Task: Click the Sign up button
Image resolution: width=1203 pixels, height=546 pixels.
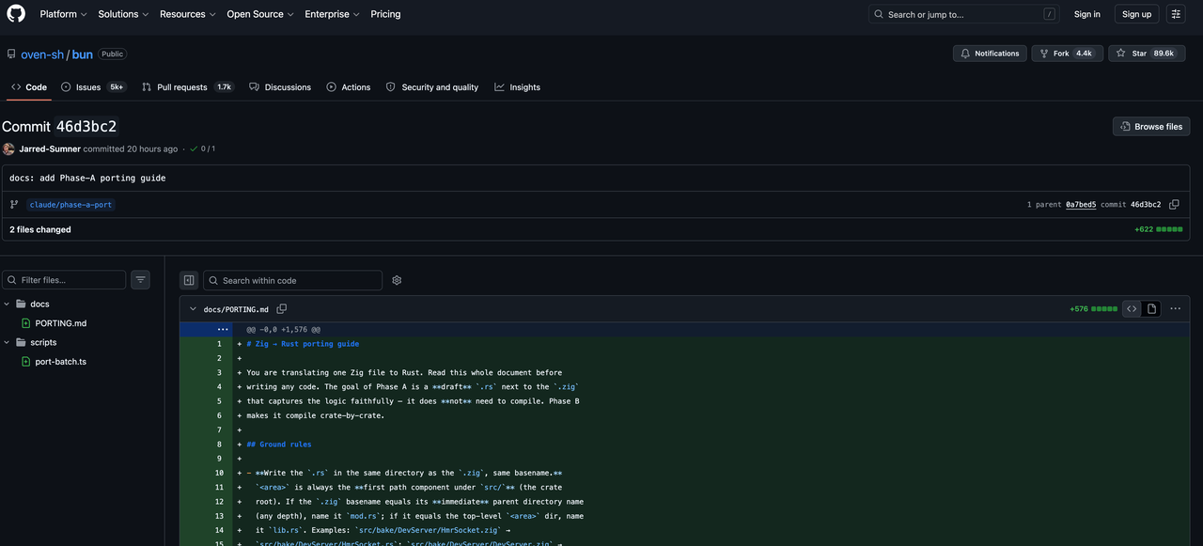Action: pyautogui.click(x=1136, y=14)
